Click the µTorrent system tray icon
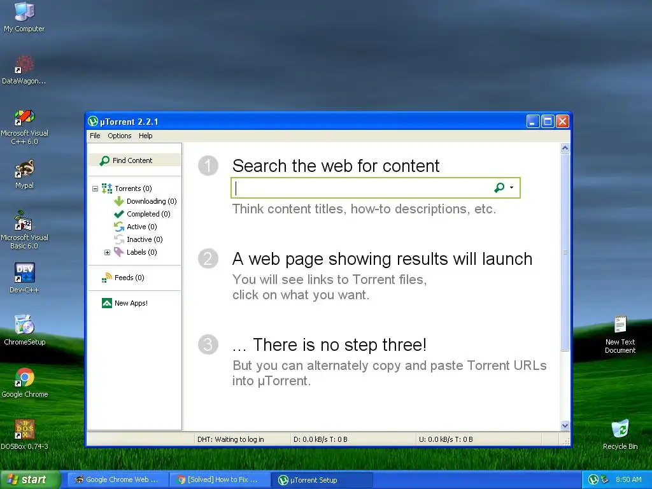 point(593,479)
